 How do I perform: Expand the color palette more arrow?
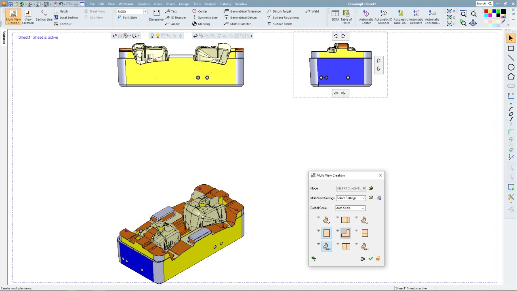point(508,25)
